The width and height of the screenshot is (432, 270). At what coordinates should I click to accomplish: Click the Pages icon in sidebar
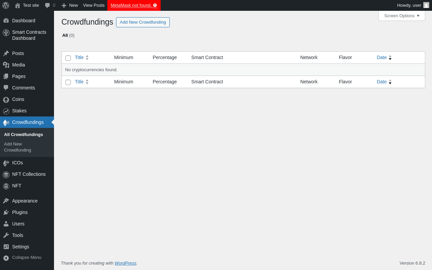pos(6,76)
